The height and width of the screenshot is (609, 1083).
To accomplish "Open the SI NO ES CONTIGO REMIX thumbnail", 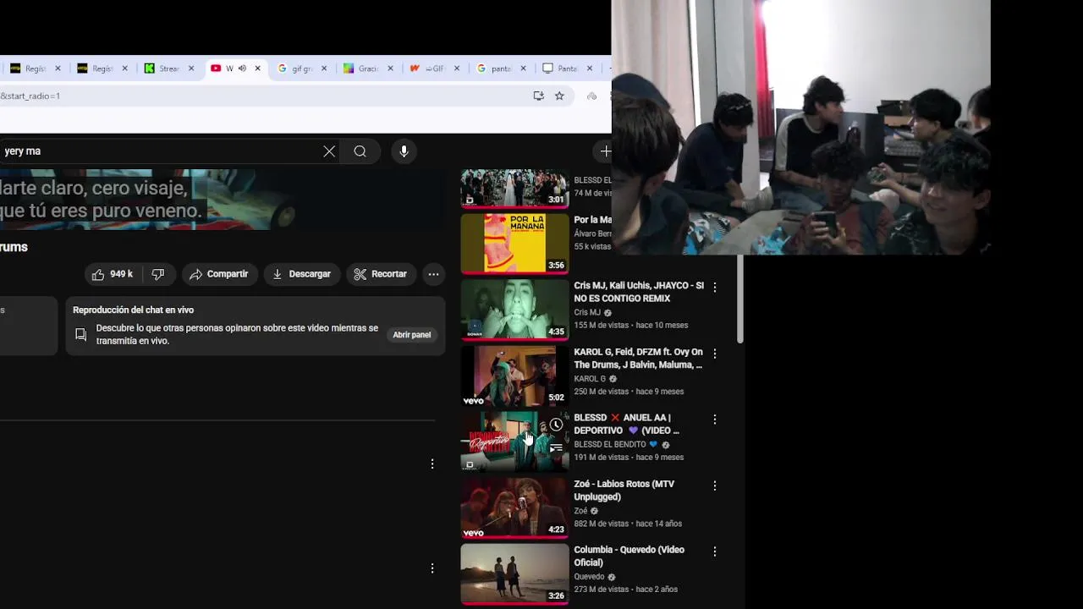I will (514, 310).
